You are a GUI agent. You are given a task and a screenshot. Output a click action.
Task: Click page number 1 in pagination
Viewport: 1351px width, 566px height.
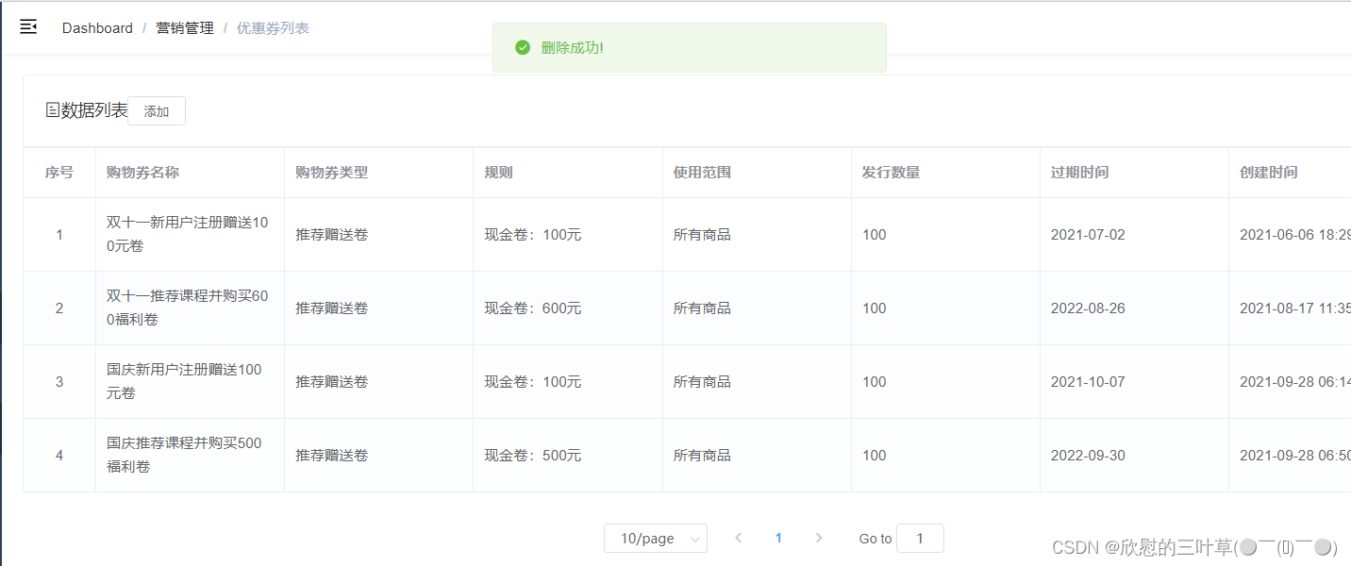(778, 537)
